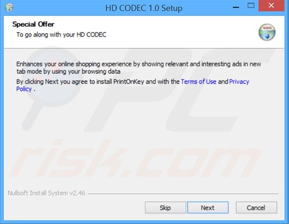Screen dimensions: 289x224
Task: Click the 'To go along with your HD CODEC' subtitle
Action: tap(61, 35)
